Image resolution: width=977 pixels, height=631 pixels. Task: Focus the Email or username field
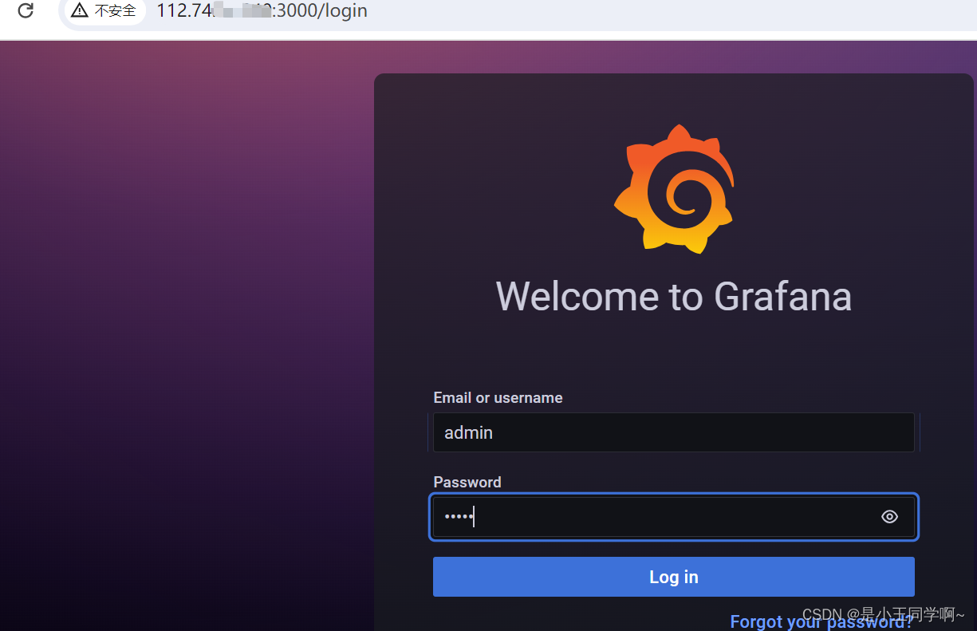(x=674, y=432)
